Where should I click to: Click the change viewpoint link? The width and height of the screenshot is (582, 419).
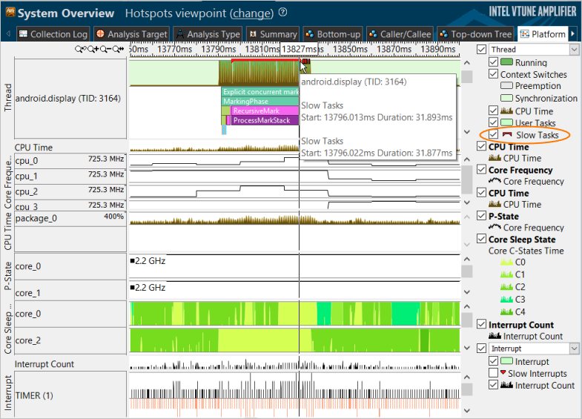(251, 13)
